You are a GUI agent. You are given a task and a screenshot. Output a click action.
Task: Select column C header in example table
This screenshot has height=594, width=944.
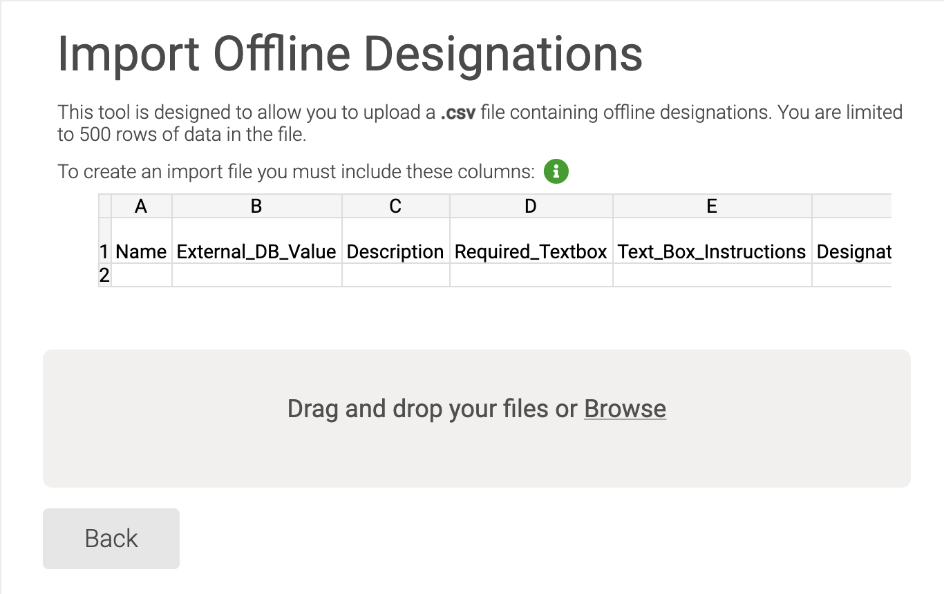point(395,206)
